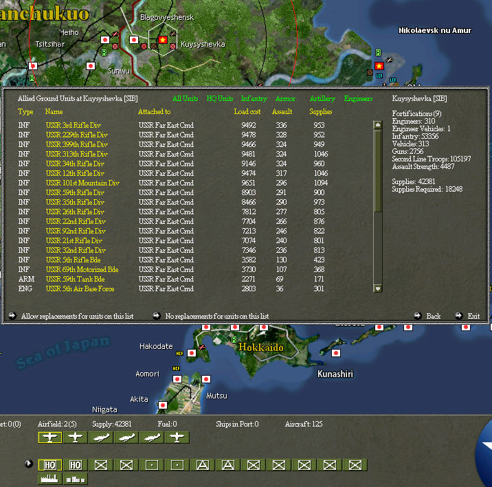
Task: Click the round arrow left of HQ icons
Action: pos(29,463)
